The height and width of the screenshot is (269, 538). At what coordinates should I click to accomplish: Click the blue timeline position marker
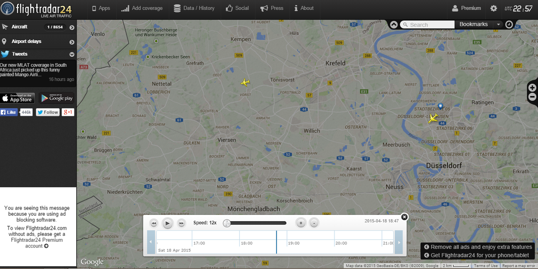click(276, 242)
